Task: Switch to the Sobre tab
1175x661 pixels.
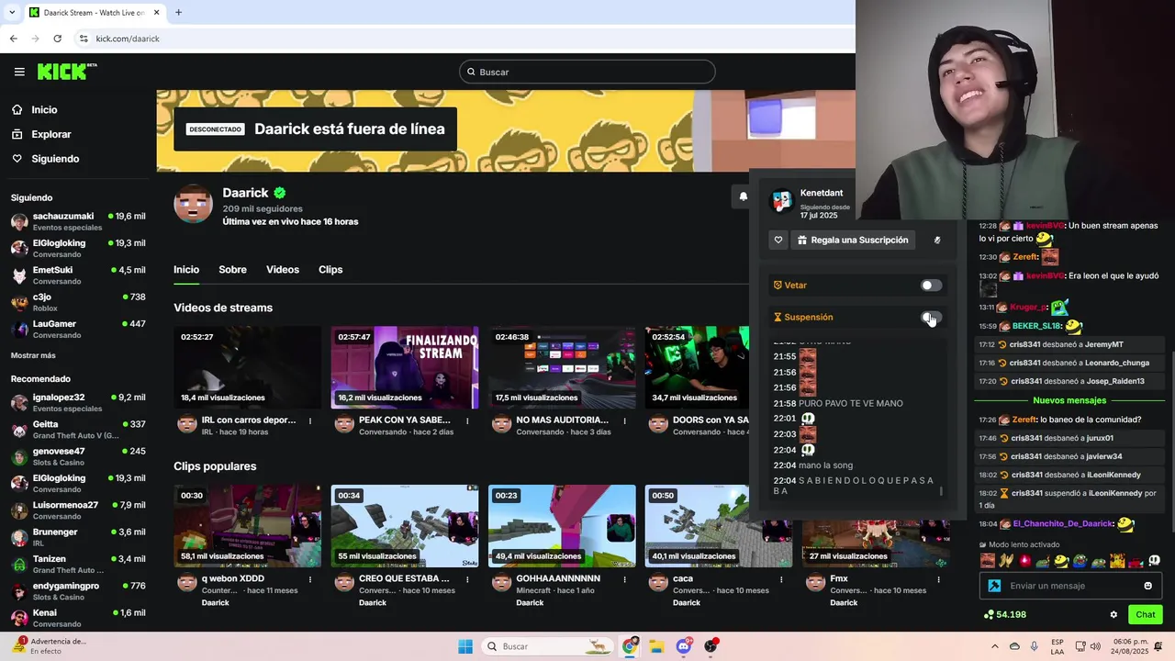Action: 232,270
